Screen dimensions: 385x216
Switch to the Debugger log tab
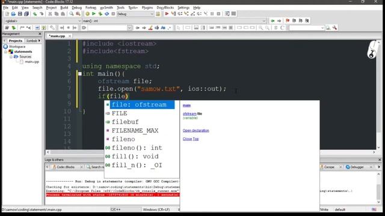pyautogui.click(x=357, y=167)
